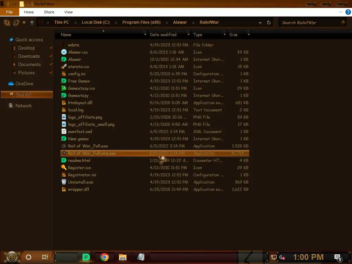352x264 pixels.
Task: Navigate to Program Files (x86) breadcrumb
Action: click(141, 22)
